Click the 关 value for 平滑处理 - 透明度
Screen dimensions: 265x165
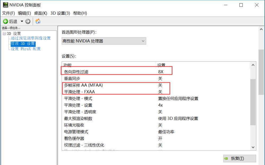(x=160, y=112)
